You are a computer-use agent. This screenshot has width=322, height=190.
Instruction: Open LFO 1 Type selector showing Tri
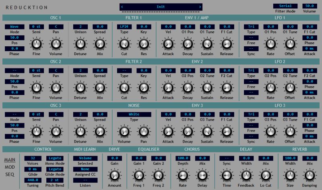[251, 27]
